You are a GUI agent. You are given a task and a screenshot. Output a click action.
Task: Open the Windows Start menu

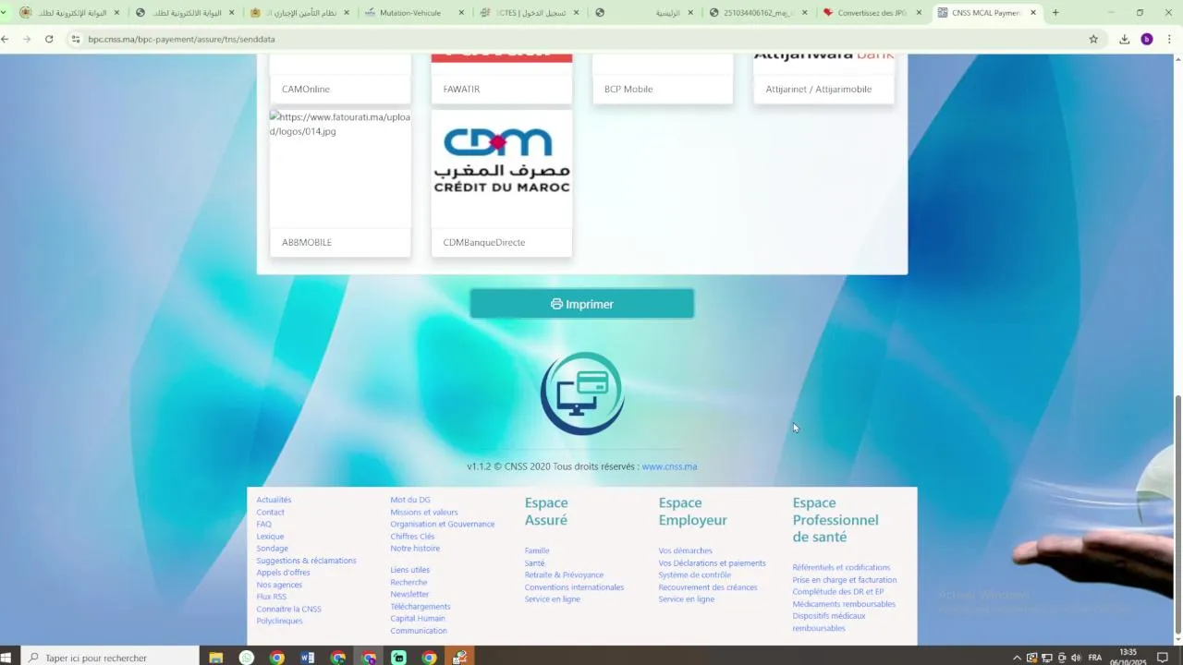(6, 658)
